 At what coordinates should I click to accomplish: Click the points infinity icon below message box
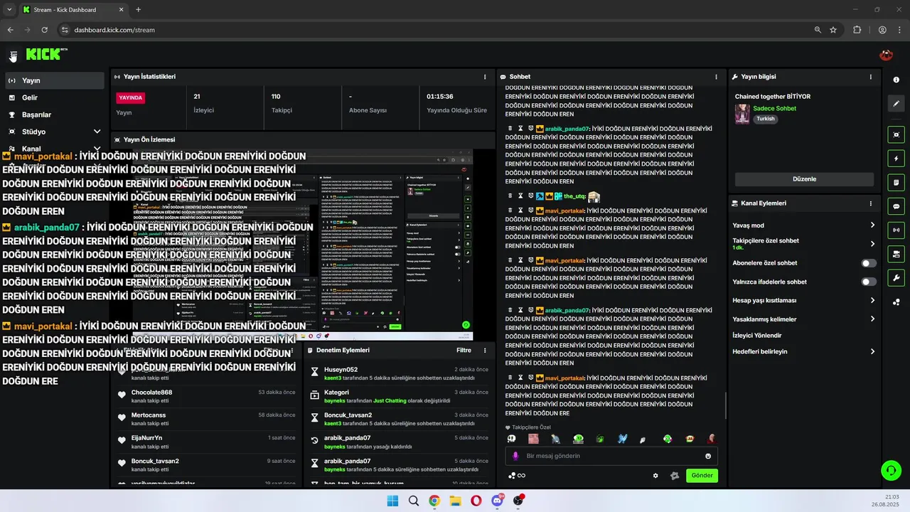click(x=517, y=476)
